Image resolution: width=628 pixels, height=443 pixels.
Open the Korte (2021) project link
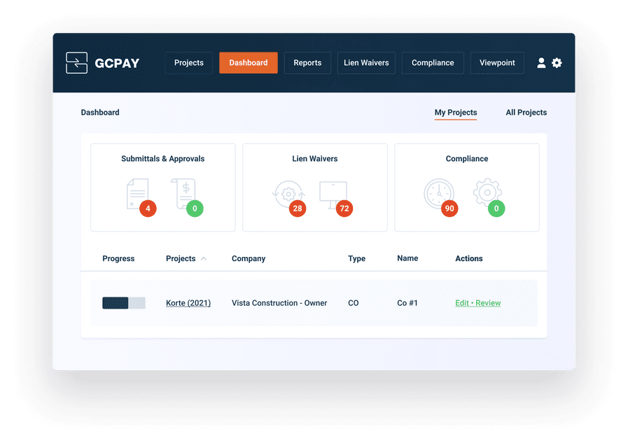[x=188, y=302]
